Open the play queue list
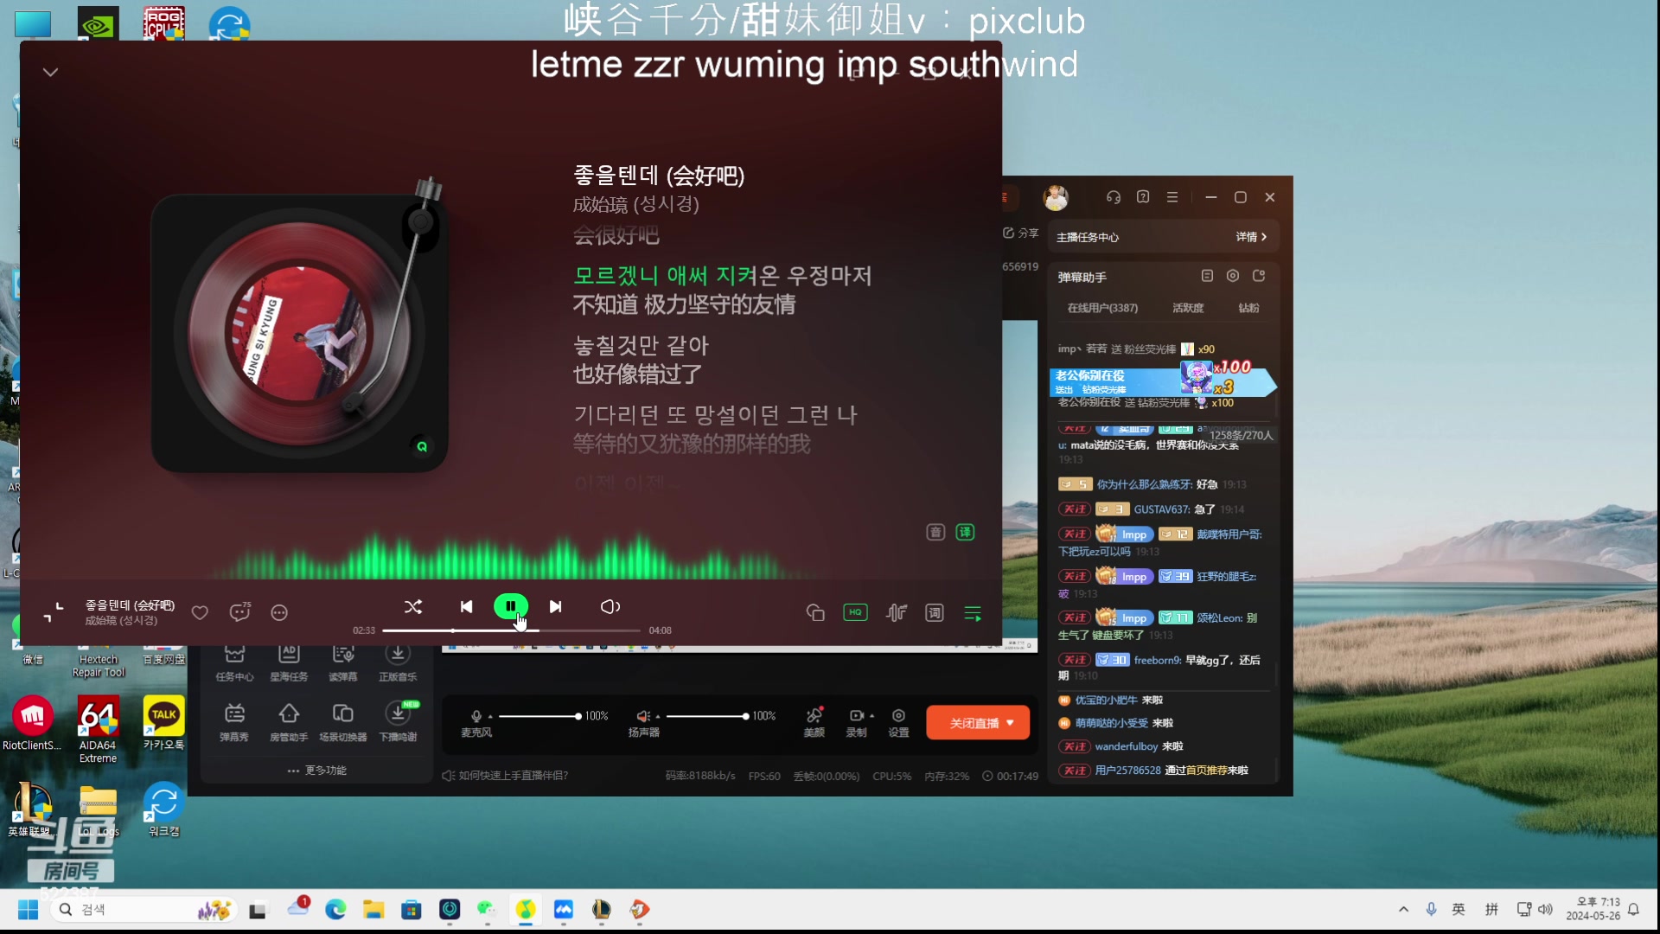Image resolution: width=1660 pixels, height=934 pixels. point(973,613)
